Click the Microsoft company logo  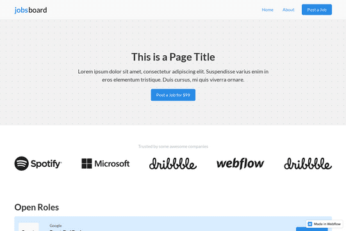pyautogui.click(x=106, y=164)
